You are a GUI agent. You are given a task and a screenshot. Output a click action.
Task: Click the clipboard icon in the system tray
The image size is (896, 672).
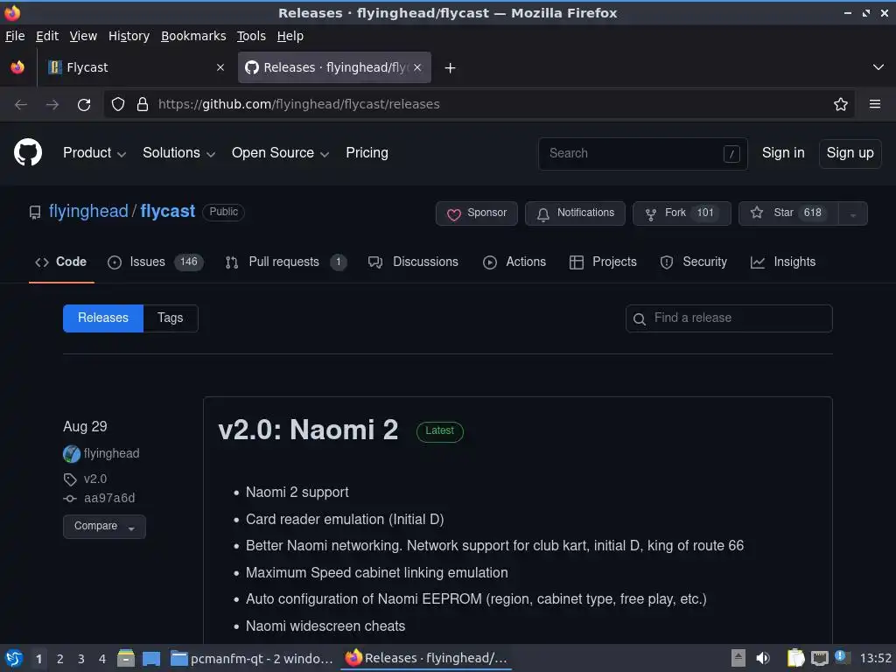pyautogui.click(x=795, y=658)
